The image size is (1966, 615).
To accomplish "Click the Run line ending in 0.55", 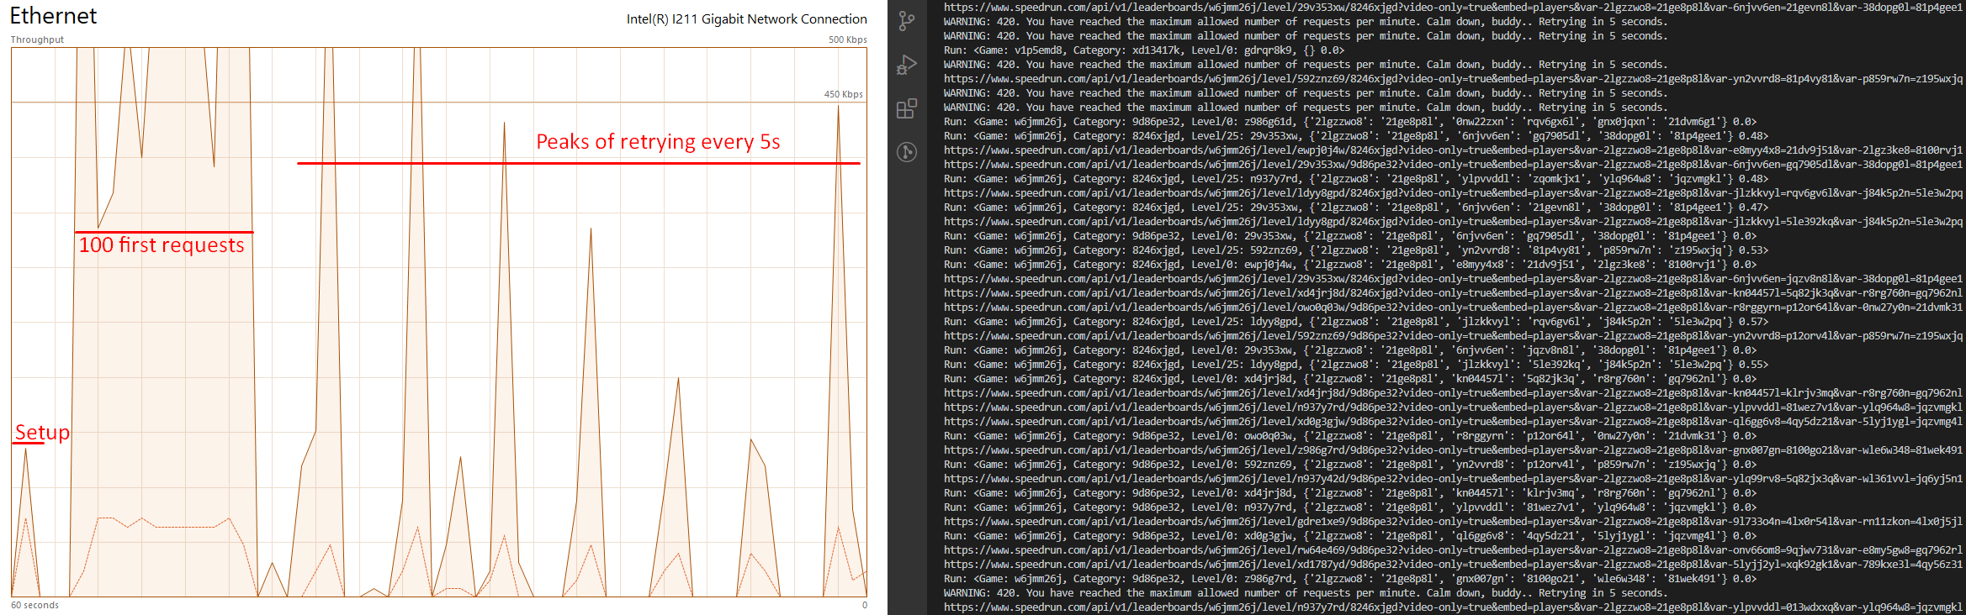I will pos(1356,365).
